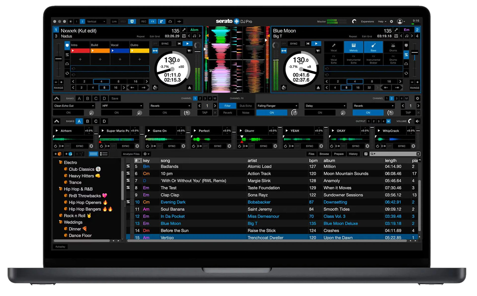Add a new crate in library

tap(58, 154)
